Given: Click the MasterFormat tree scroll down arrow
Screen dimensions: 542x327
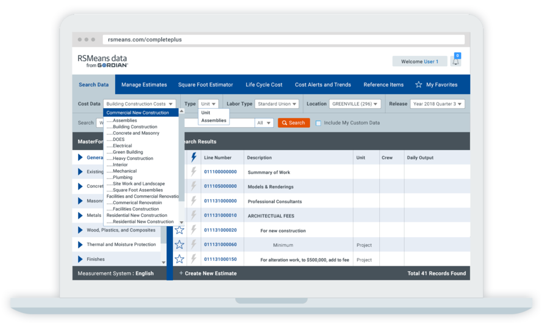Looking at the screenshot, I should click(163, 263).
